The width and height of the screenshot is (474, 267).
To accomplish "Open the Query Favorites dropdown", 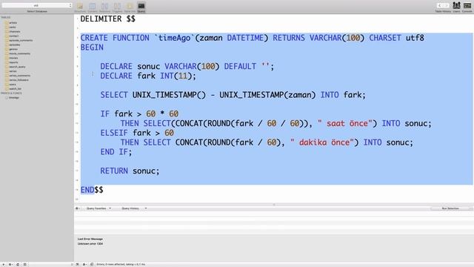I will click(x=99, y=208).
